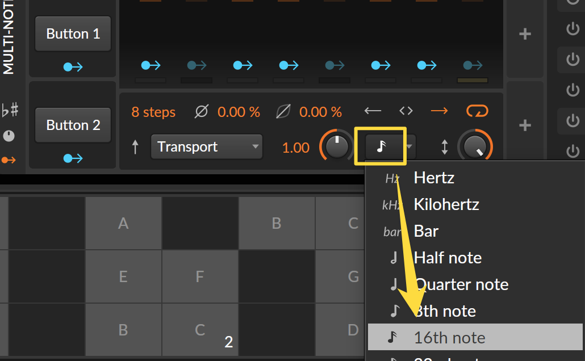Open the Transport trigger mode dropdown
The image size is (585, 361).
(x=207, y=146)
